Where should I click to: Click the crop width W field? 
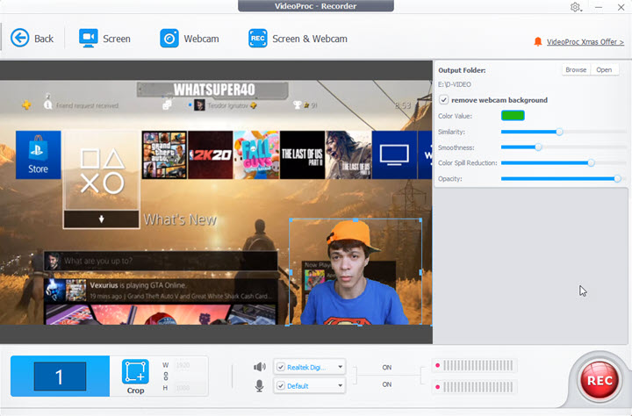pos(183,365)
